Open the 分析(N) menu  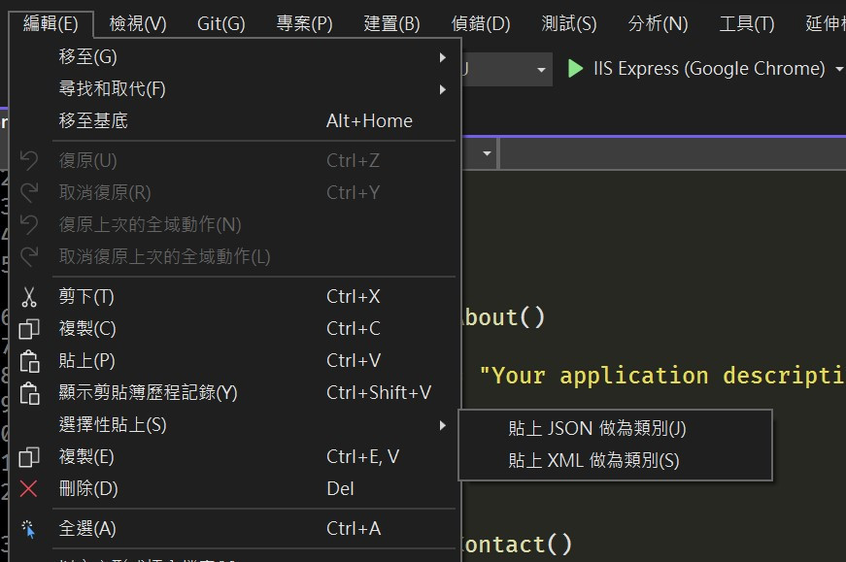(x=658, y=23)
